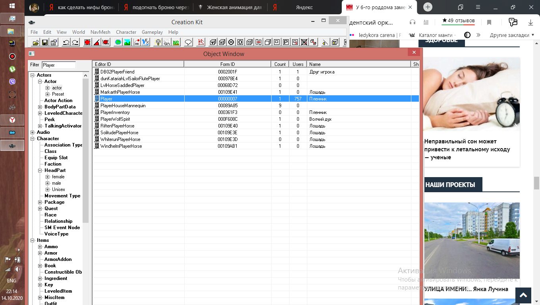Open article 'Неправильный сон может привести'

tap(467, 149)
